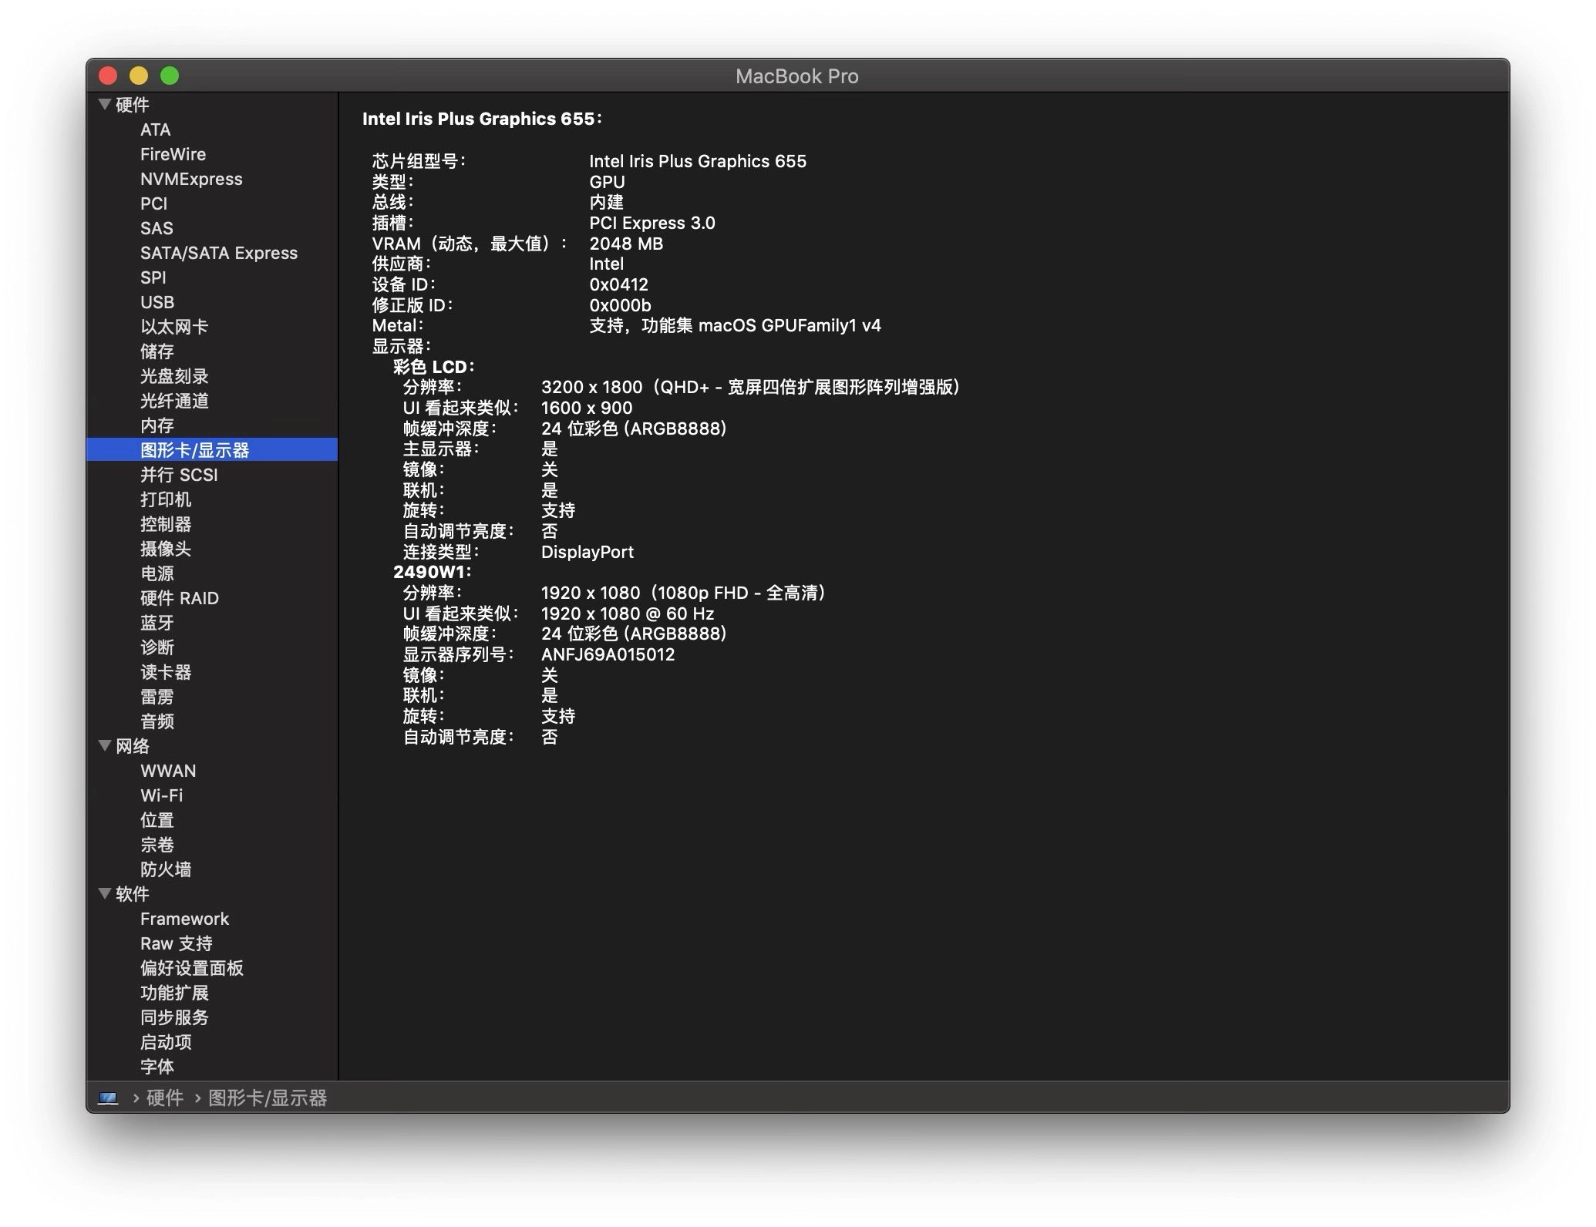The image size is (1596, 1227).
Task: Click the 1920 x 1080 @ 60 Hz value
Action: 628,613
